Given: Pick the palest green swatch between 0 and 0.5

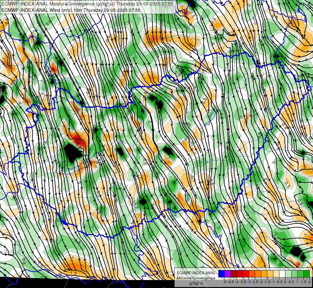Looking at the screenshot, I should click(x=288, y=274).
